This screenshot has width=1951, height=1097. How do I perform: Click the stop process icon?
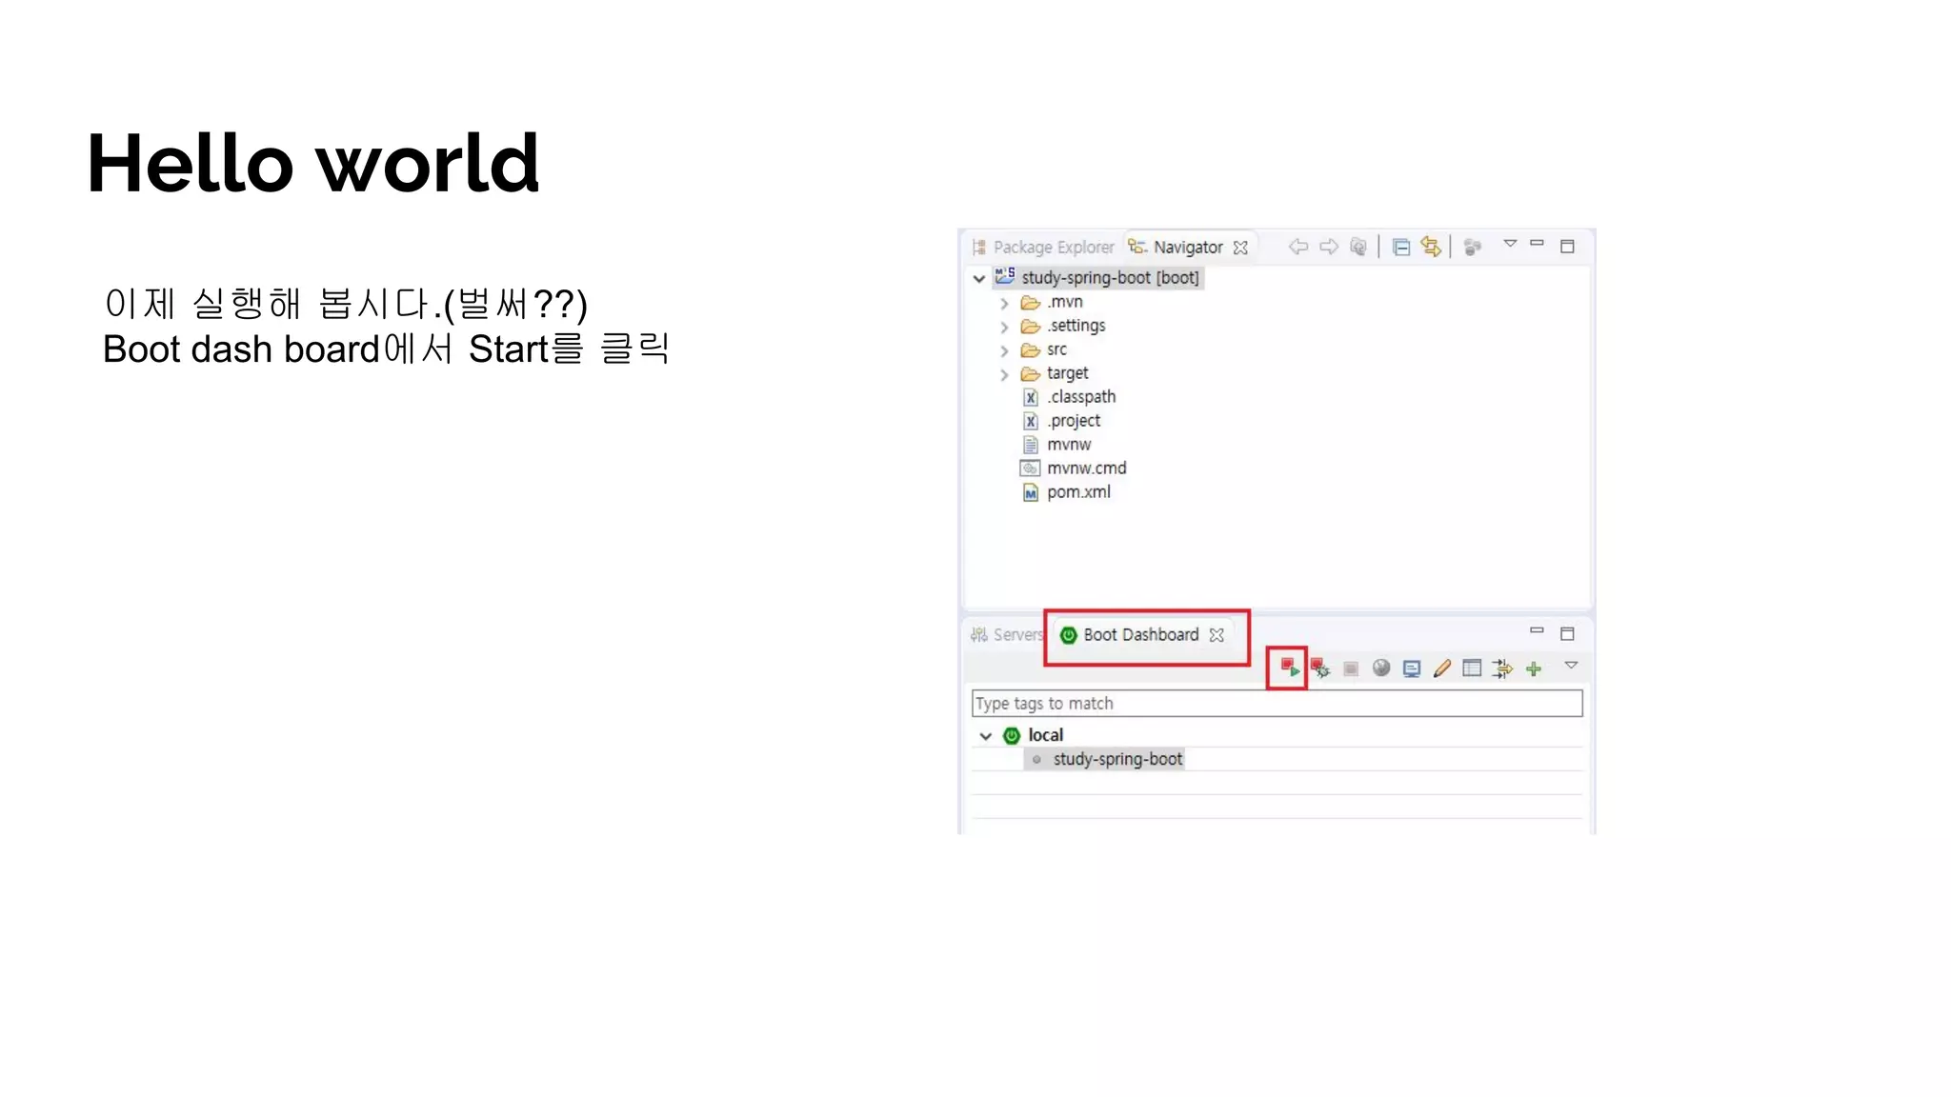pyautogui.click(x=1350, y=668)
